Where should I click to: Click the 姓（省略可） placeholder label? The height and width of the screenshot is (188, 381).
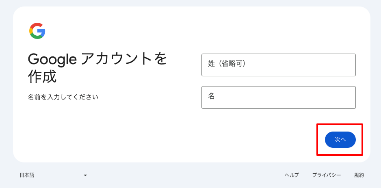[x=227, y=64]
